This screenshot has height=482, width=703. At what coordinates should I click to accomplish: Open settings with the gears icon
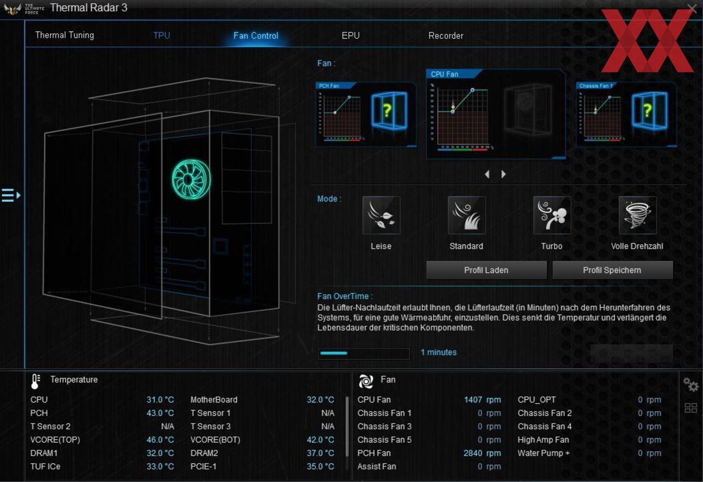point(691,385)
